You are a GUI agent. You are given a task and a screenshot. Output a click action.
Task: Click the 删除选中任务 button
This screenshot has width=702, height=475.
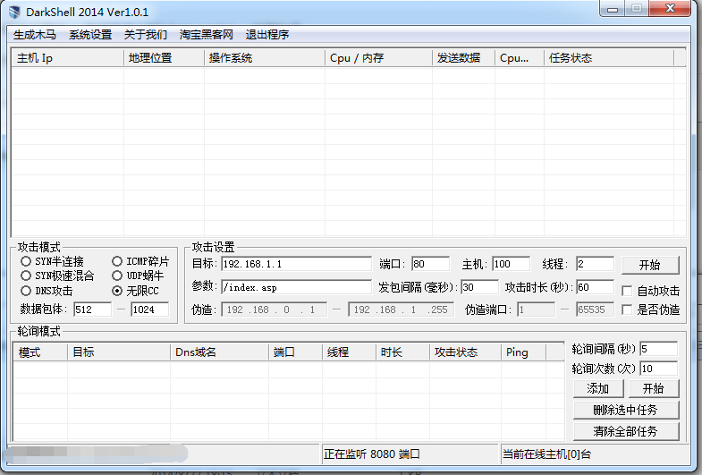click(626, 410)
